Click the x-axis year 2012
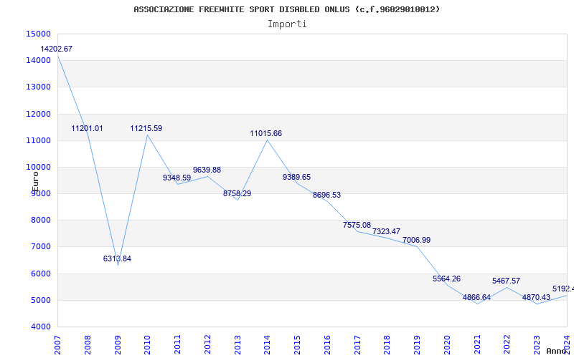 207,345
